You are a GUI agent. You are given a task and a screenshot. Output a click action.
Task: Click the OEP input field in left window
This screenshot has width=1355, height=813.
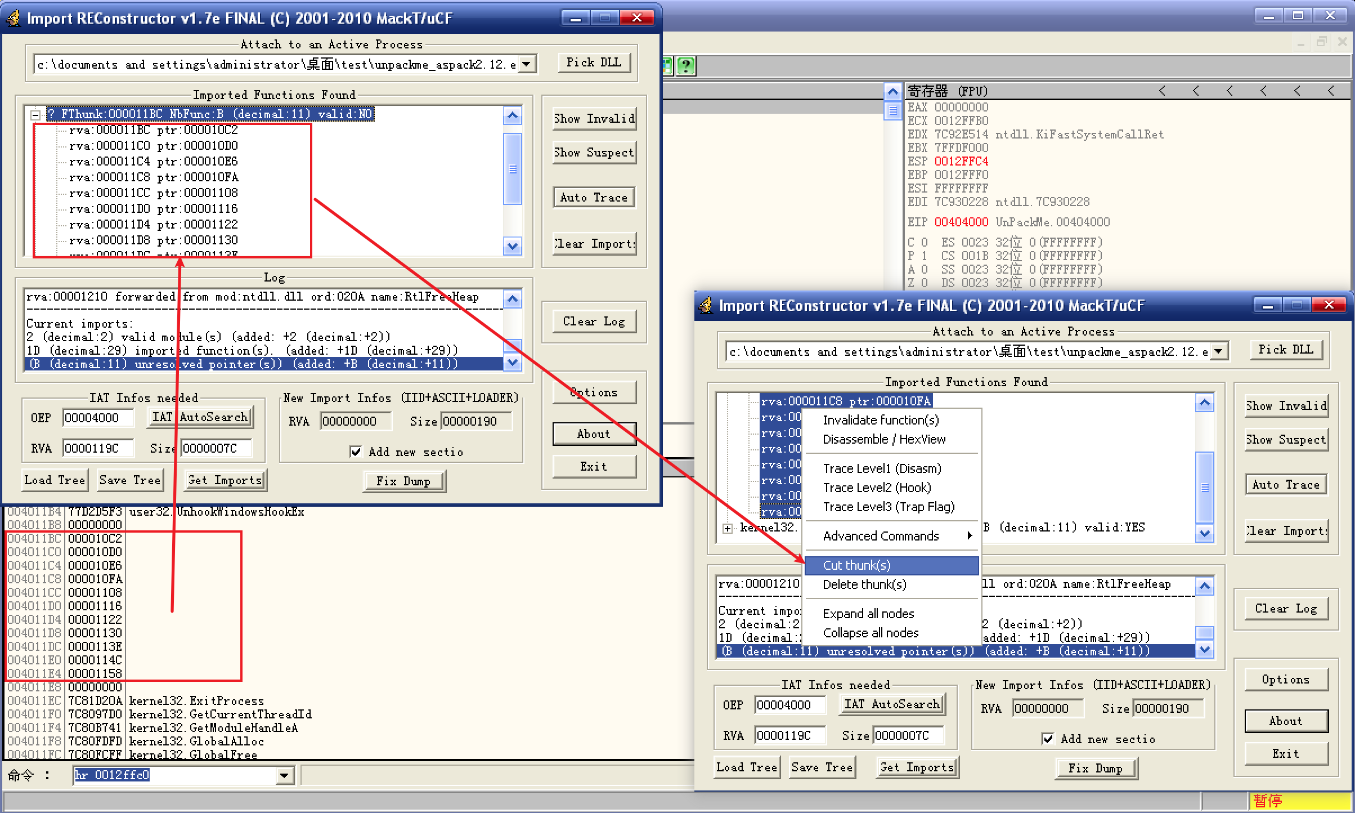pos(97,418)
